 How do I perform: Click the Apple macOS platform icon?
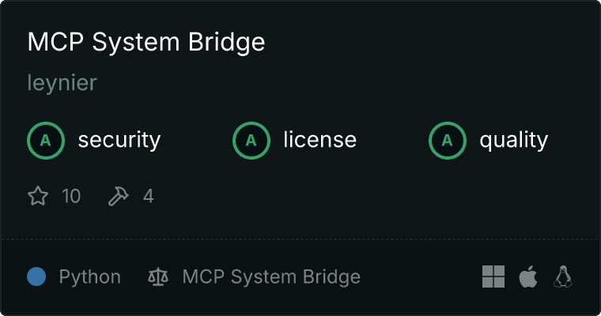tap(528, 276)
